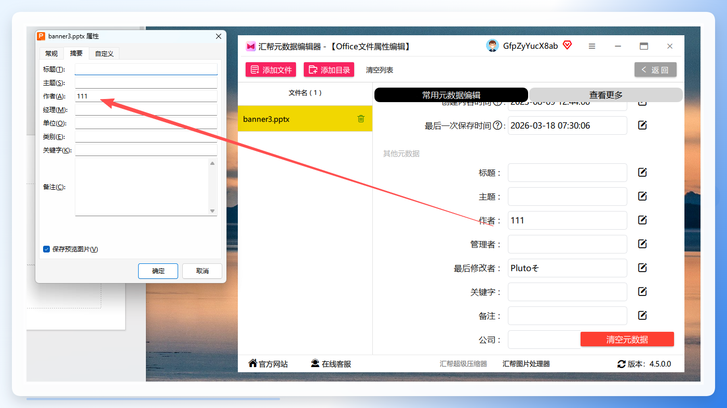
Task: Click edit icon beside 关键字 field
Action: (642, 291)
